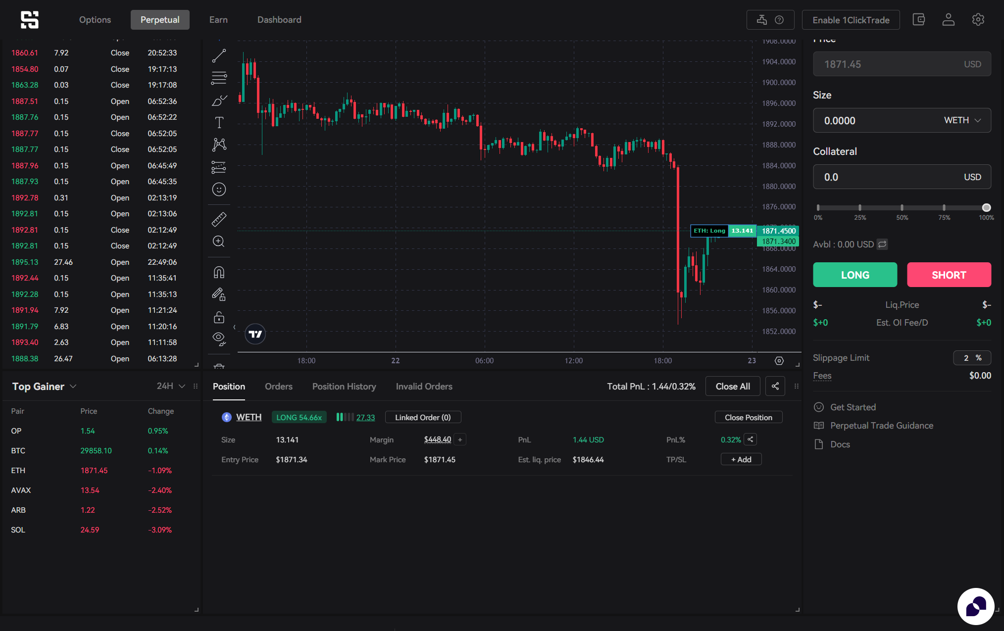Screen dimensions: 1004x631
Task: Select the zoom in tool
Action: click(x=219, y=242)
